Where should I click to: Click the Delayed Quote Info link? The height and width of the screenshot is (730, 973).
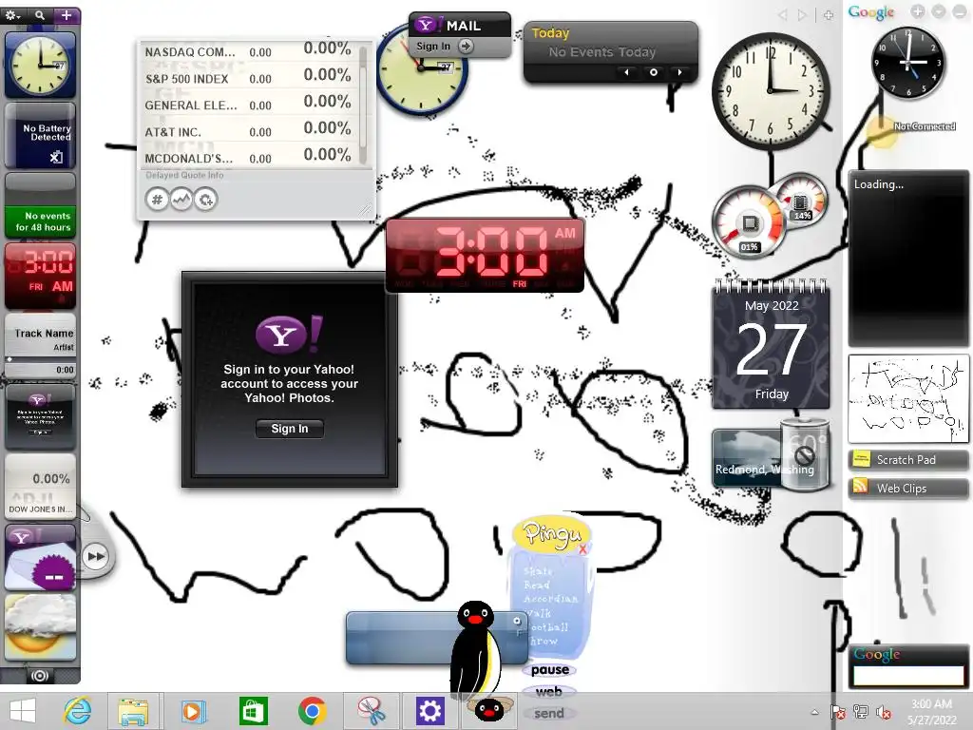(184, 175)
